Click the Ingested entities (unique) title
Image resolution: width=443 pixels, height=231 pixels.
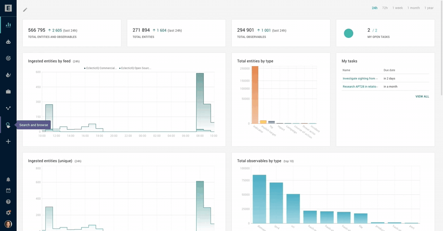coord(50,161)
